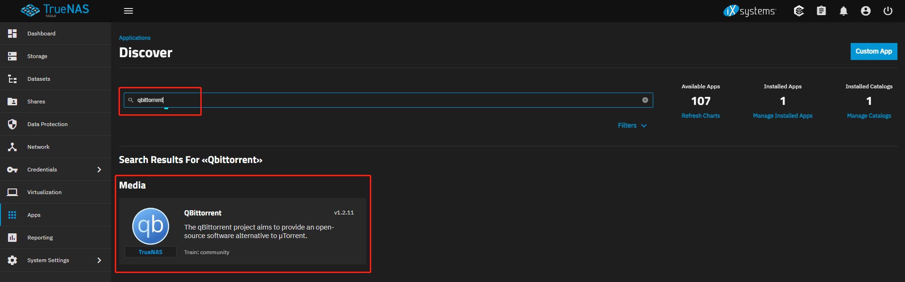This screenshot has height=282, width=905.
Task: Clear the search field with the X icon
Action: [645, 100]
